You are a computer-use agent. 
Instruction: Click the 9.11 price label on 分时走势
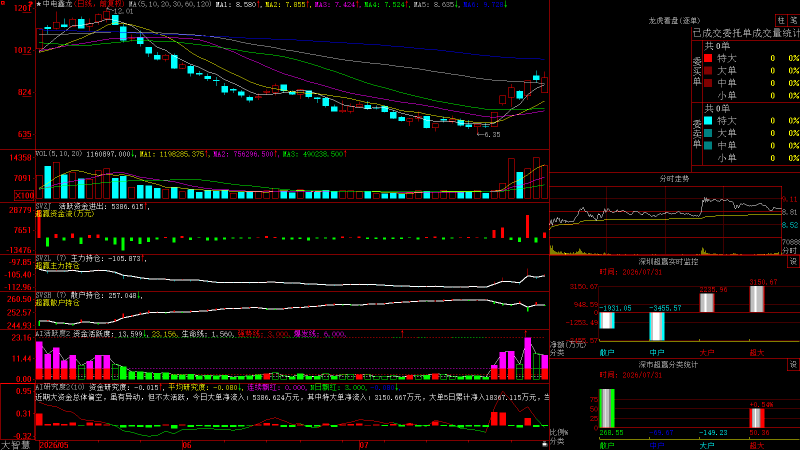[x=790, y=199]
